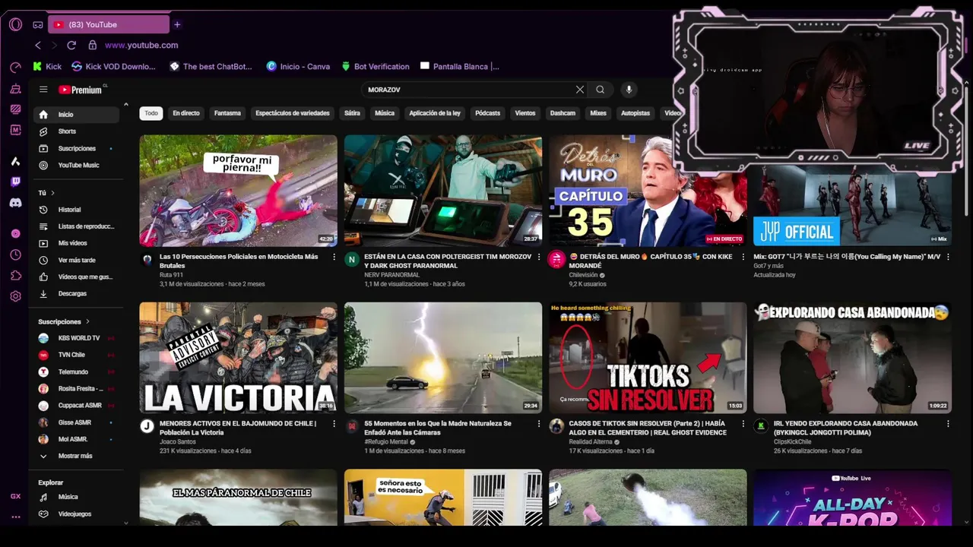Screen dimensions: 973x547
Task: Select the Todo filter chip
Action: (151, 113)
